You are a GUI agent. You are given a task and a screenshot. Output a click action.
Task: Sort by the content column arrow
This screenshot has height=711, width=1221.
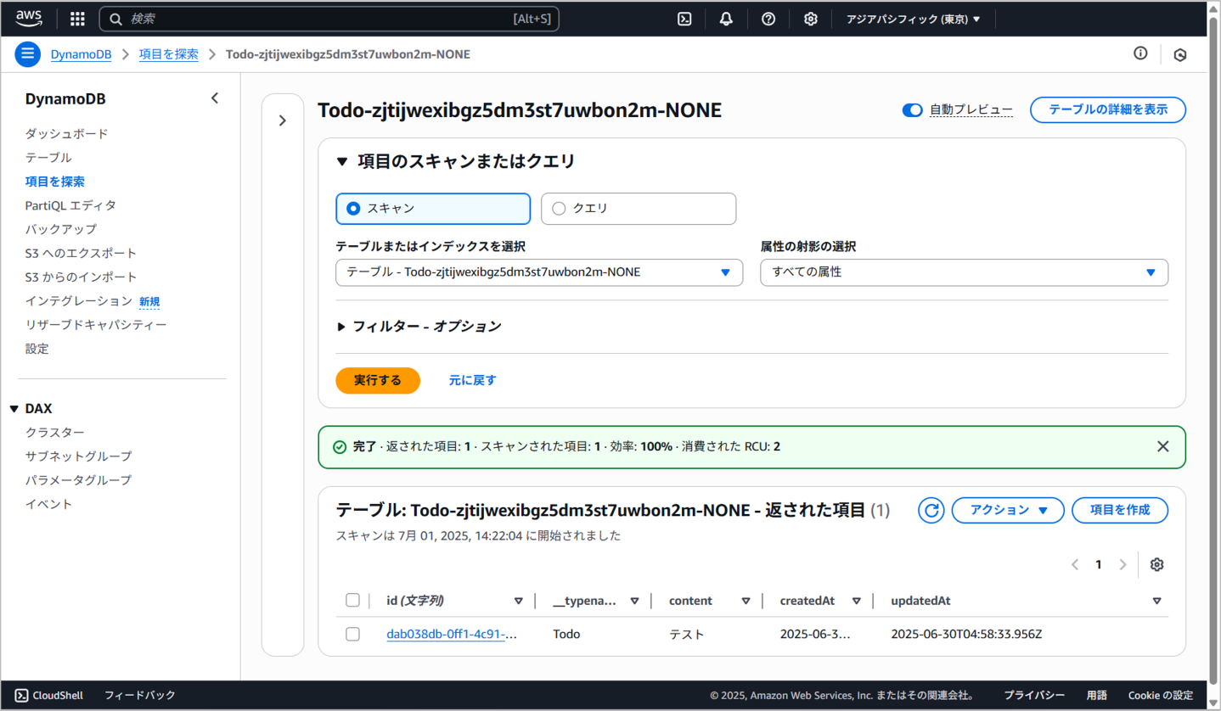pos(746,601)
